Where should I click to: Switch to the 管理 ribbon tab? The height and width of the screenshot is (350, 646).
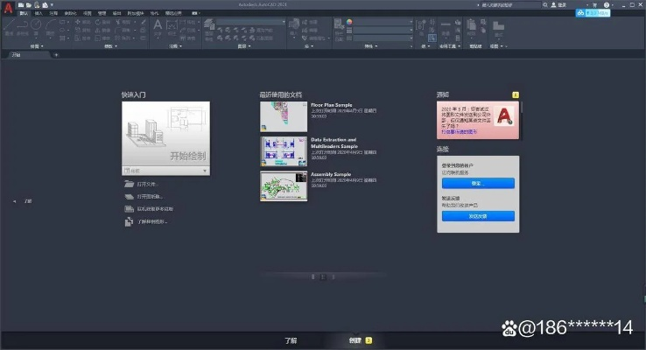pos(102,13)
